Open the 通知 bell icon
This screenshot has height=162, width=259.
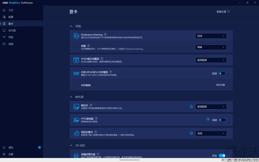click(x=4, y=147)
